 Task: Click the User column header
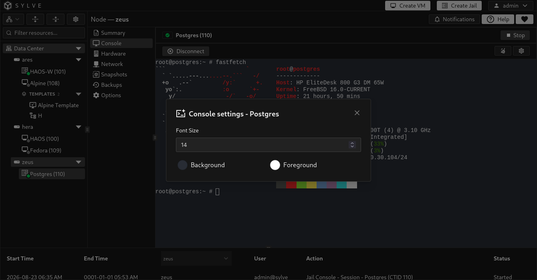(x=260, y=258)
